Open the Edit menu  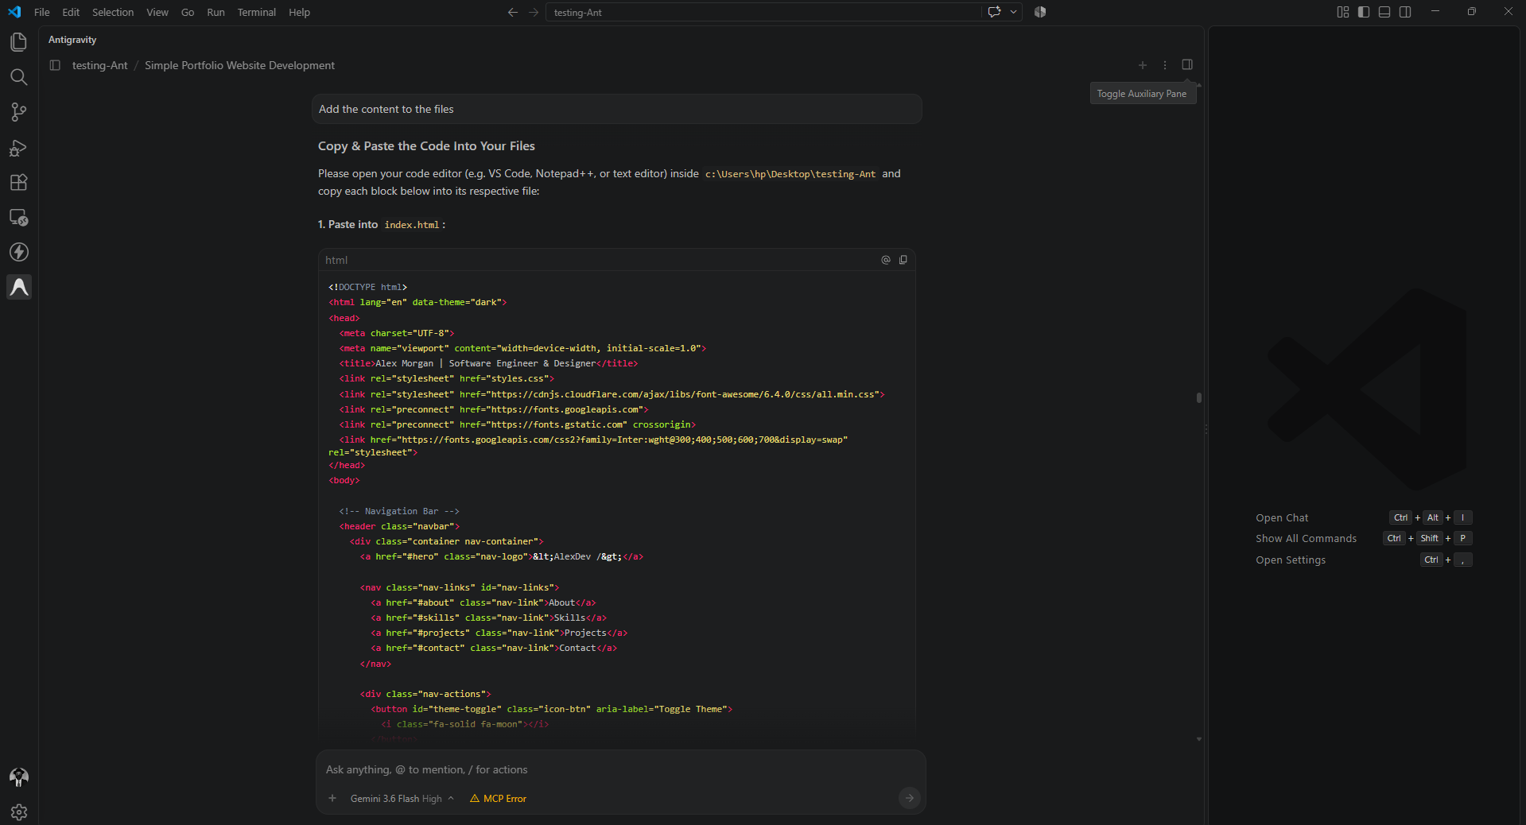71,12
